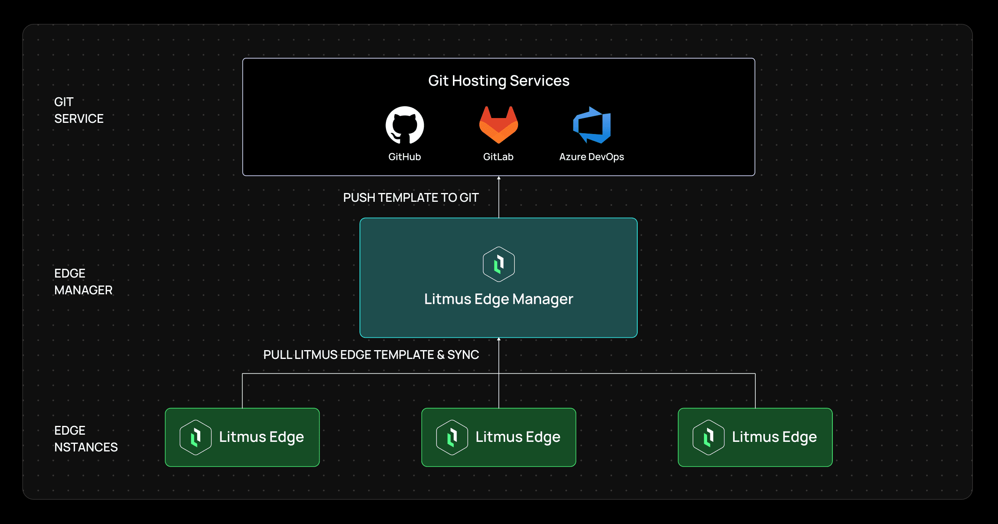Click the left Litmus Edge box's hexagon icon
The image size is (998, 524).
196,437
